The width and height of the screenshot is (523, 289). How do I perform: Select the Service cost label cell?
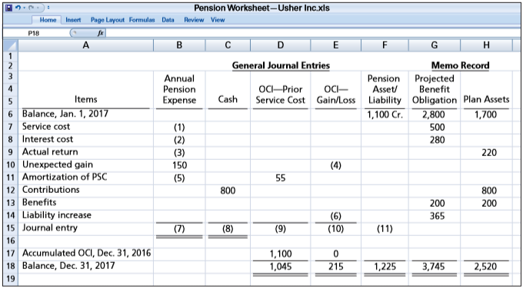click(85, 127)
